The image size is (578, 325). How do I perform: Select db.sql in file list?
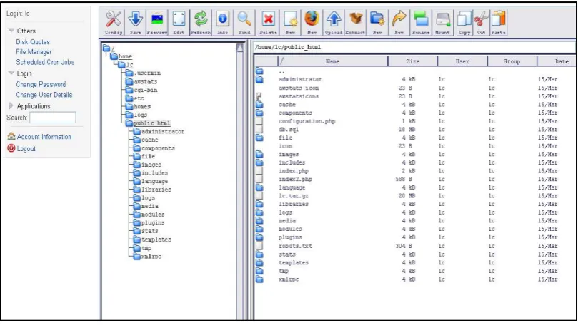click(289, 130)
